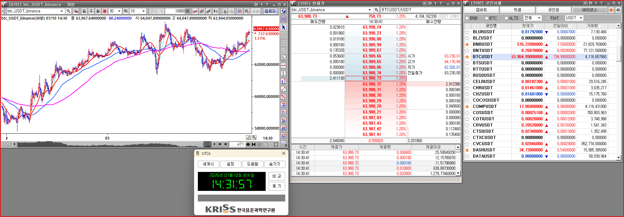
Task: Click the coin list vertical scrollbar down arrow
Action: (618, 158)
